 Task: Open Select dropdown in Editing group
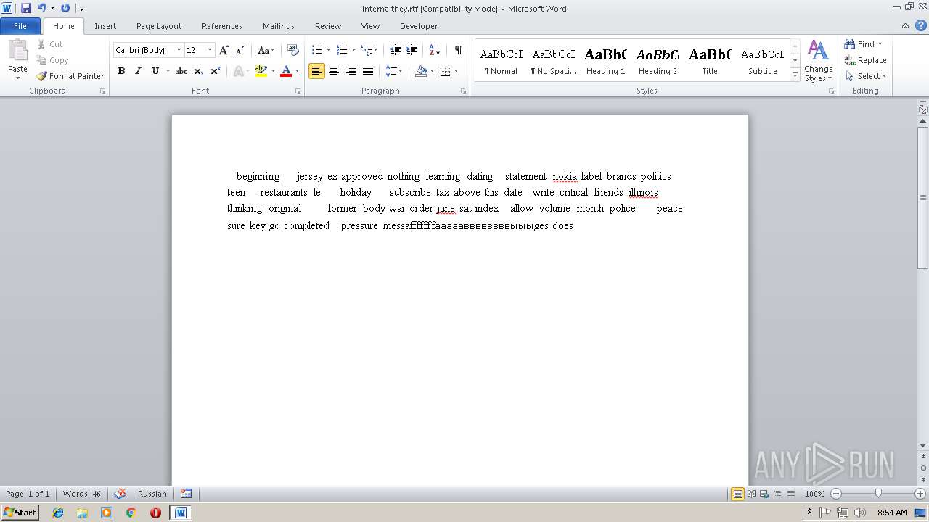(x=866, y=76)
